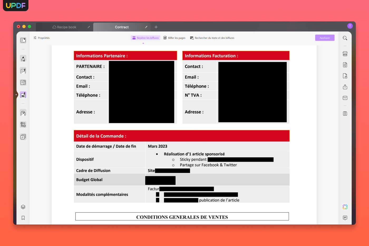Open the Crop pages tool
Viewport: 369px width, 246px height.
pos(23,125)
